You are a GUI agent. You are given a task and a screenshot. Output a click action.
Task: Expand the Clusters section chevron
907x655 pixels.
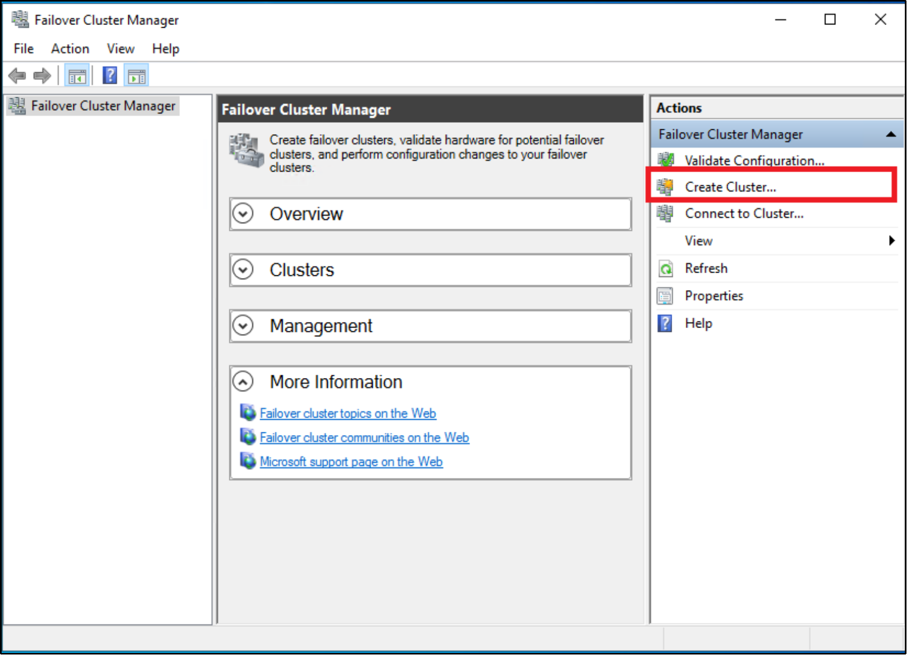click(x=243, y=270)
